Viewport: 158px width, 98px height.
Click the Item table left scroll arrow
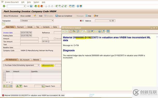(x=7, y=82)
